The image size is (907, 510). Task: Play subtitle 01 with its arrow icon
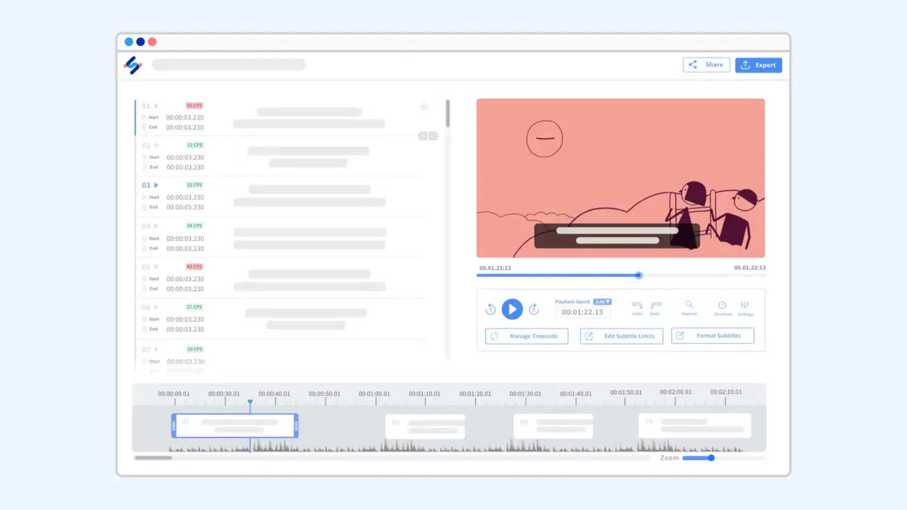(x=156, y=106)
